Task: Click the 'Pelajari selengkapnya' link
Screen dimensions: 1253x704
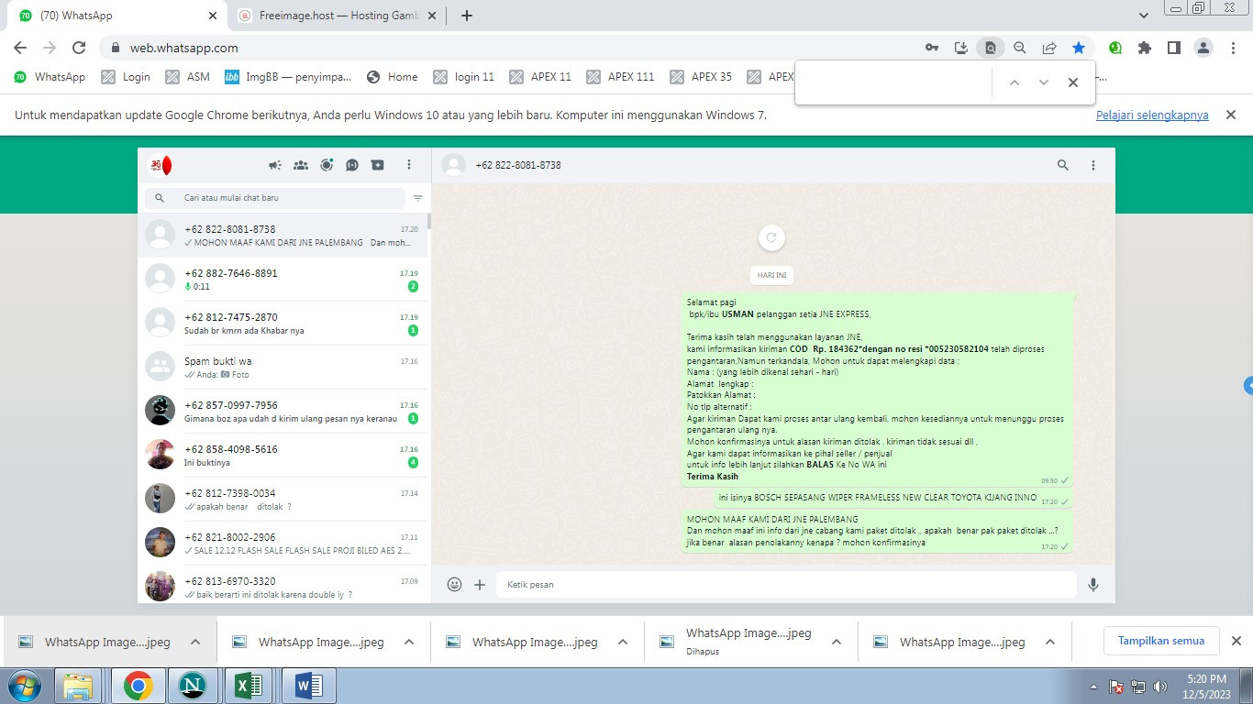Action: point(1152,115)
